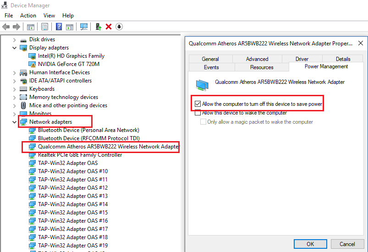Viewport: 368px width, 252px height.
Task: Switch to the General tab
Action: tap(210, 59)
